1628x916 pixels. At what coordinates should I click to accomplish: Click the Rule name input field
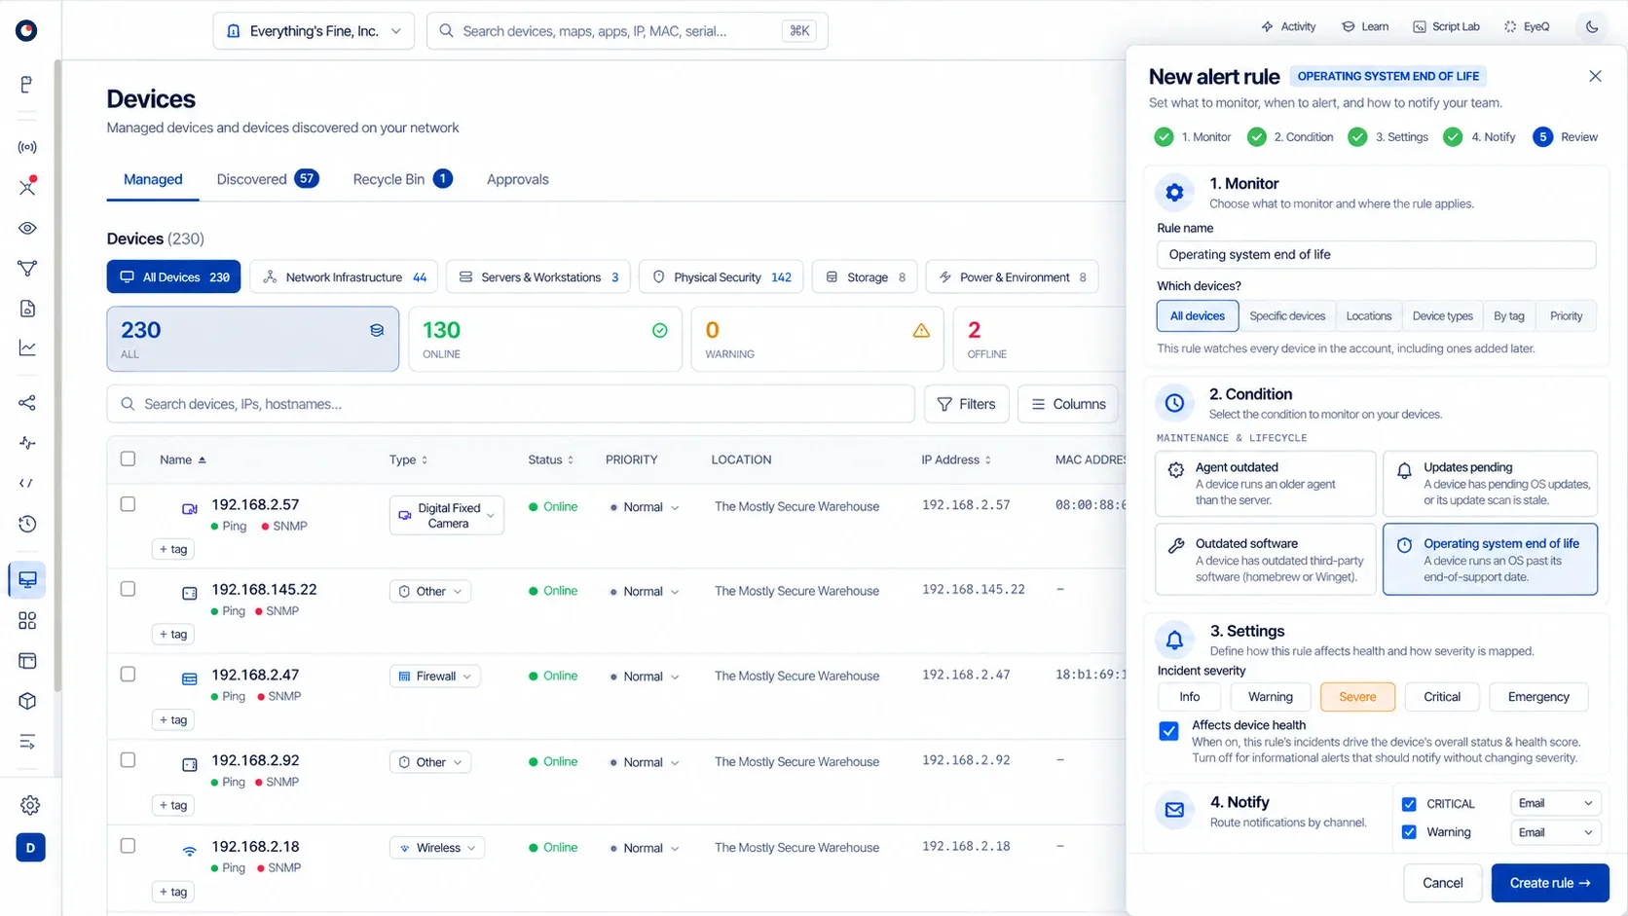coord(1376,255)
